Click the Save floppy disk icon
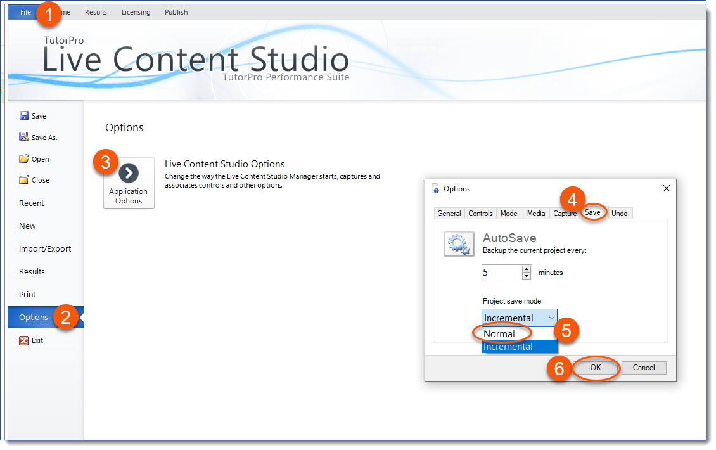 [x=23, y=115]
